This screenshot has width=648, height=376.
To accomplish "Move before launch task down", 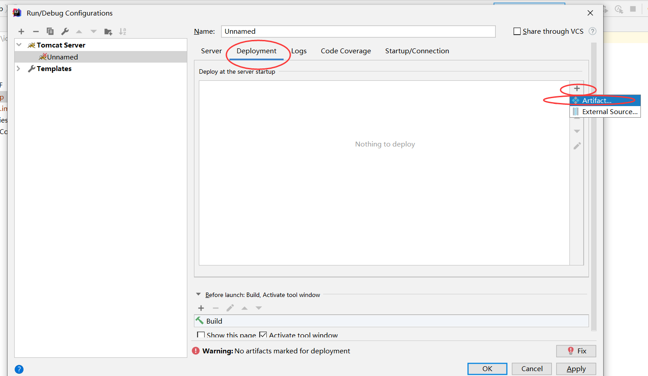I will pyautogui.click(x=259, y=308).
